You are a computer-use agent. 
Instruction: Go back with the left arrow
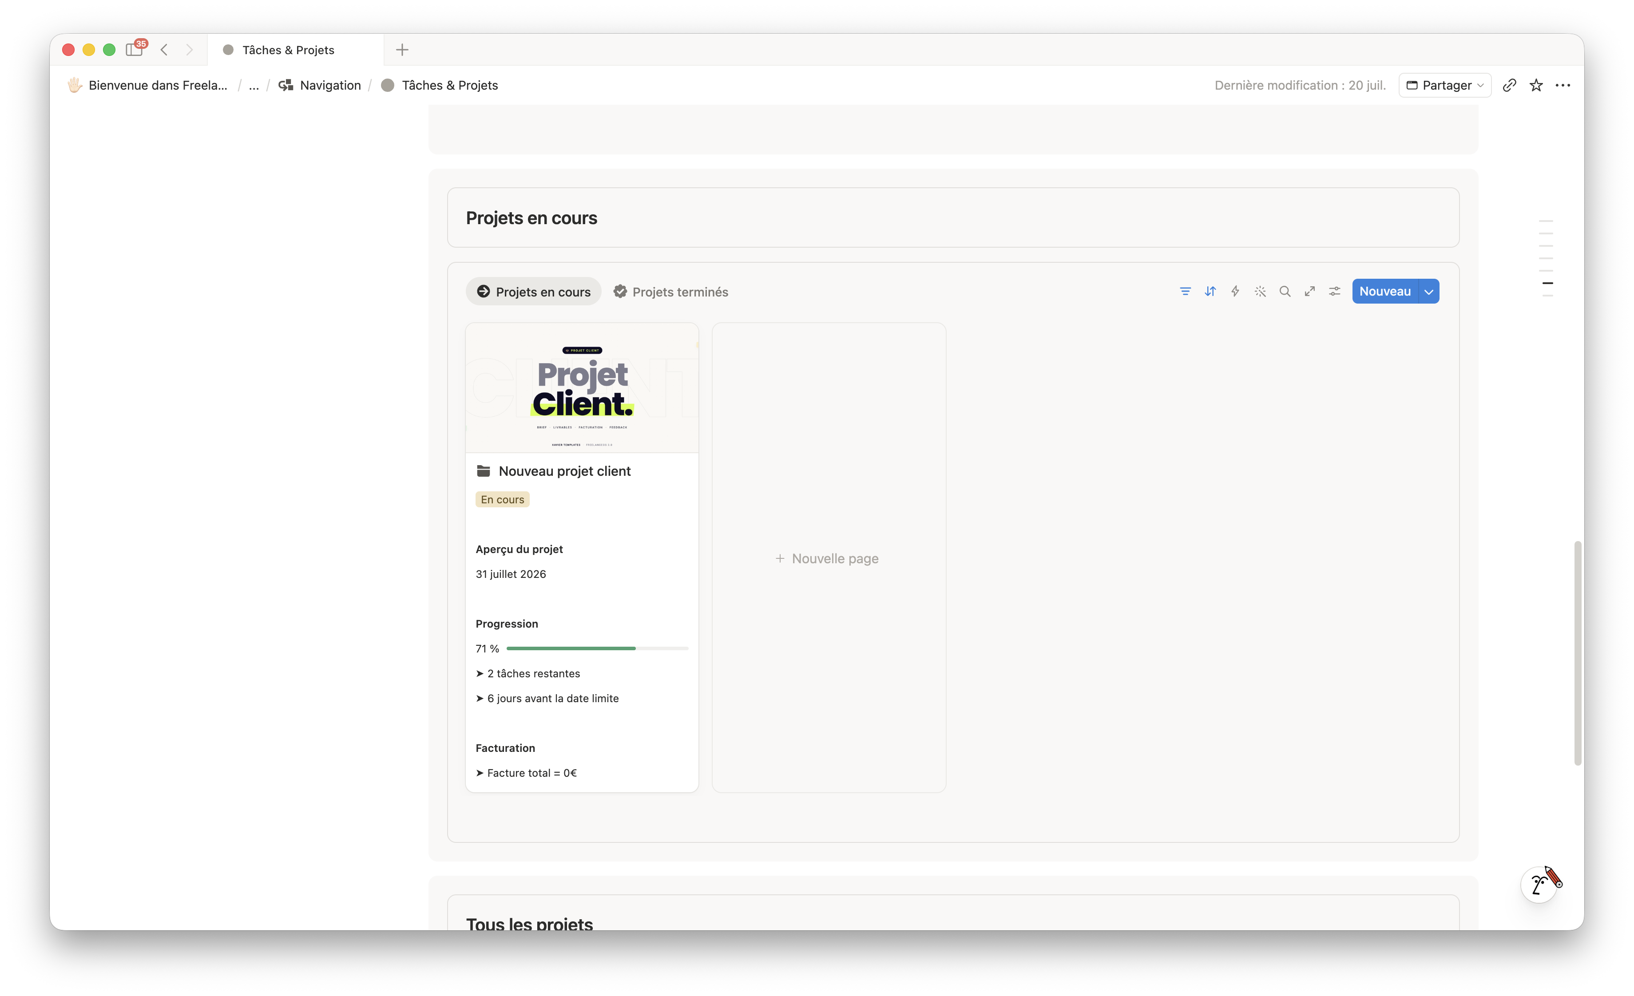(164, 50)
